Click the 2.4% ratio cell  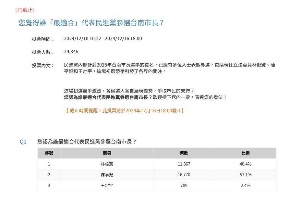(246, 185)
